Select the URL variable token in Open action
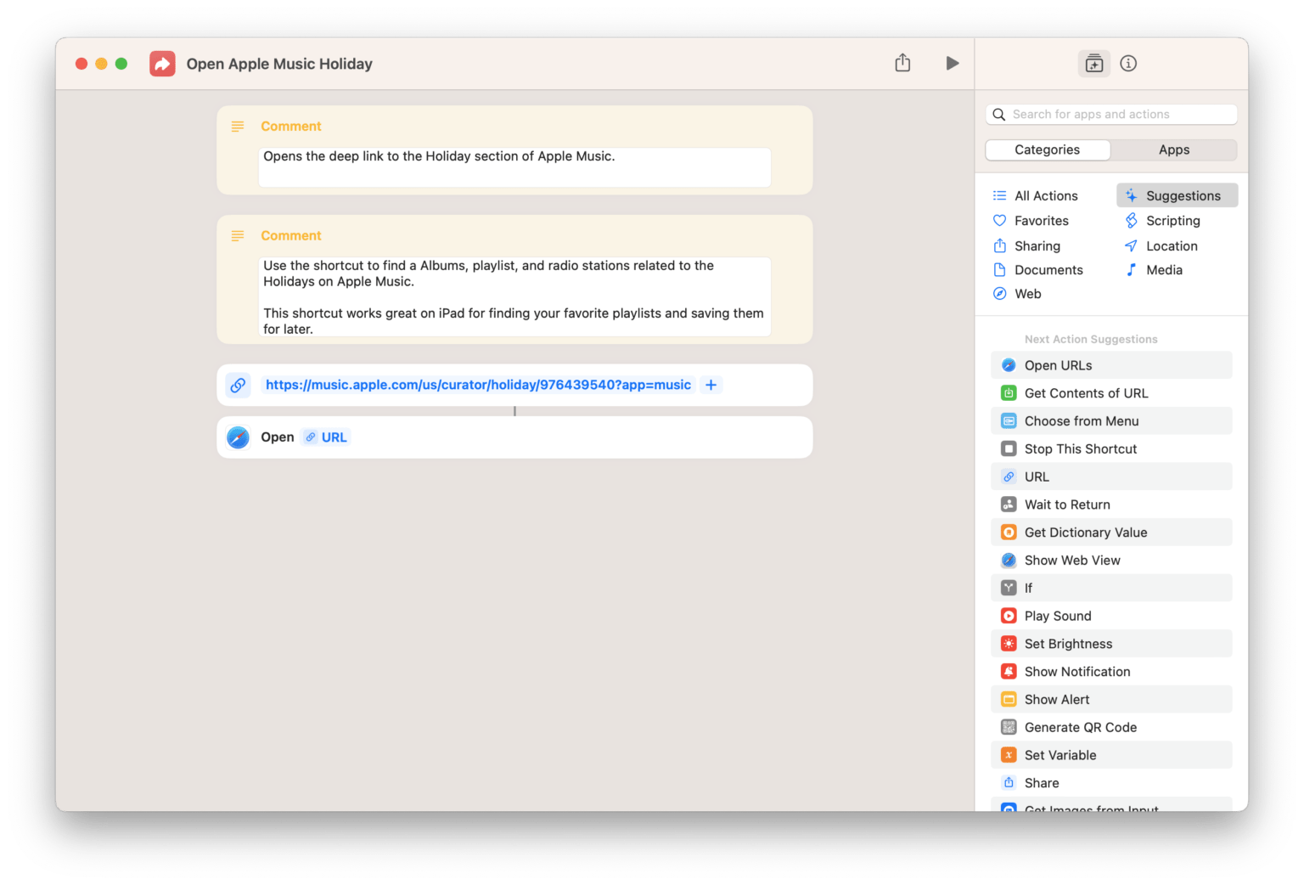Screen dimensions: 1304x885 click(327, 437)
